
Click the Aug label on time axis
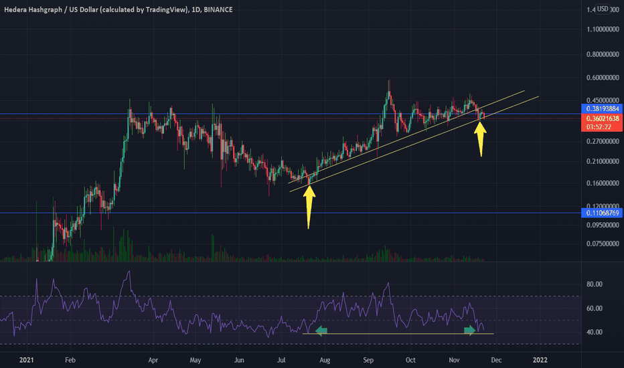[325, 360]
